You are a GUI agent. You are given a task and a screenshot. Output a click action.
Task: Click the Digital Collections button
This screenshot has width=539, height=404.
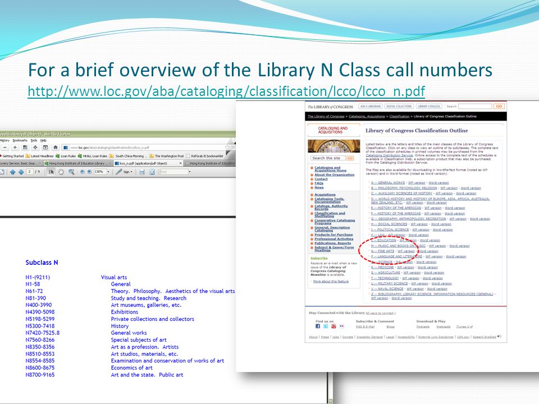[x=399, y=107]
